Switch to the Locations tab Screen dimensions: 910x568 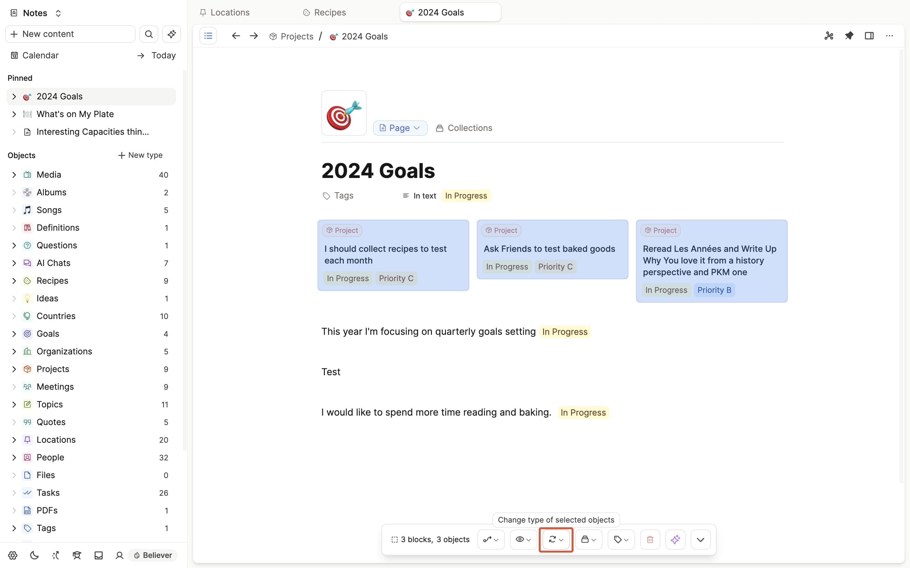click(229, 12)
